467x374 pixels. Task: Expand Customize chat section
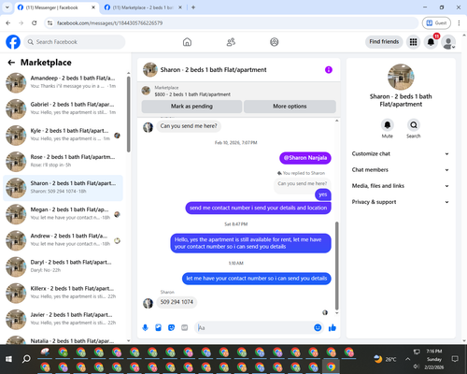click(x=401, y=153)
